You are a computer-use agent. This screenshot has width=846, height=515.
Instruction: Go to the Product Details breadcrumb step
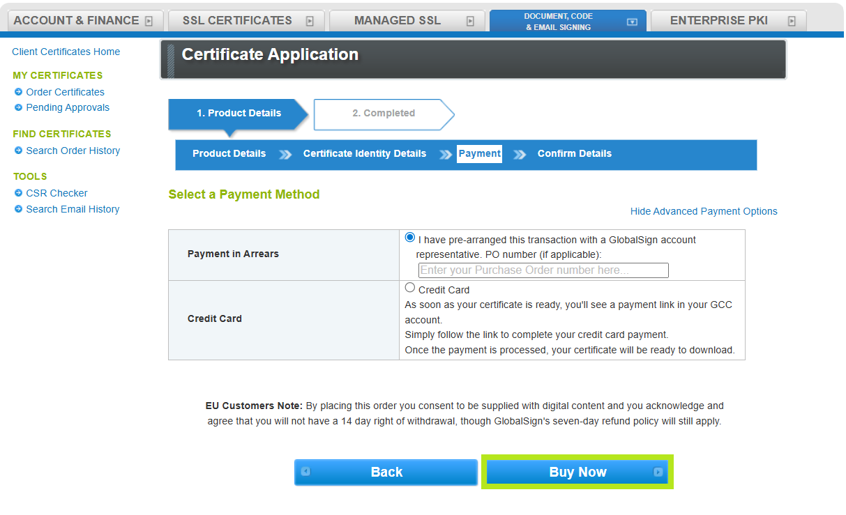pyautogui.click(x=229, y=154)
